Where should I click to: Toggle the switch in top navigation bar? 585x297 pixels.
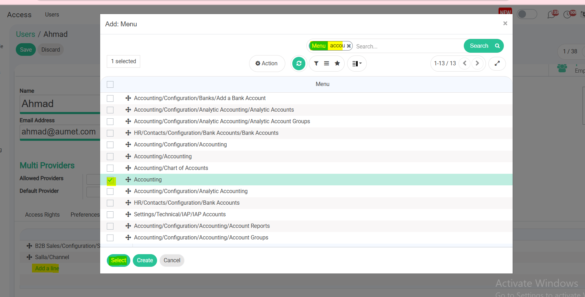coord(527,14)
